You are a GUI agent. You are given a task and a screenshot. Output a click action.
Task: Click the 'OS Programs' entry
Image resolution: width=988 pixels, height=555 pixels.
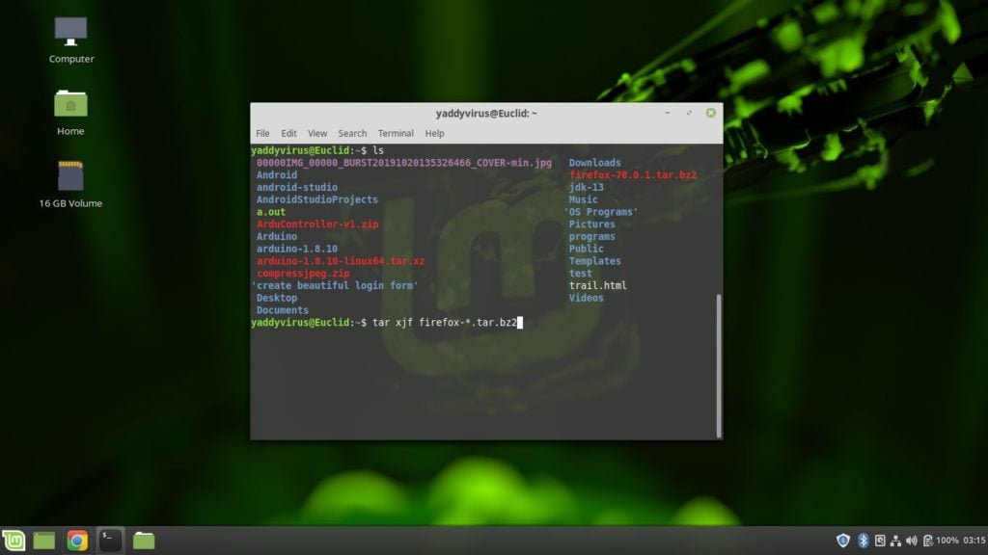pyautogui.click(x=601, y=212)
